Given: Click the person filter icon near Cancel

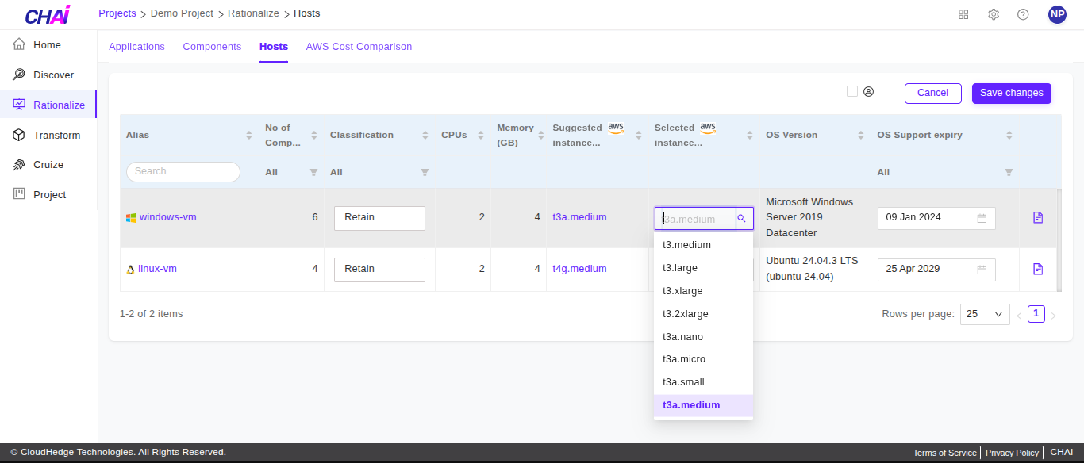Looking at the screenshot, I should tap(868, 91).
